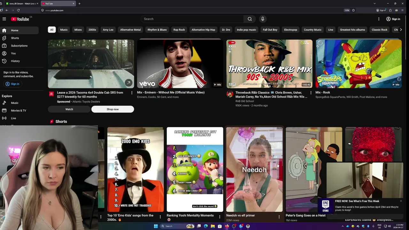Select the Rhythm & Blues chip
The height and width of the screenshot is (230, 409).
[x=157, y=30]
